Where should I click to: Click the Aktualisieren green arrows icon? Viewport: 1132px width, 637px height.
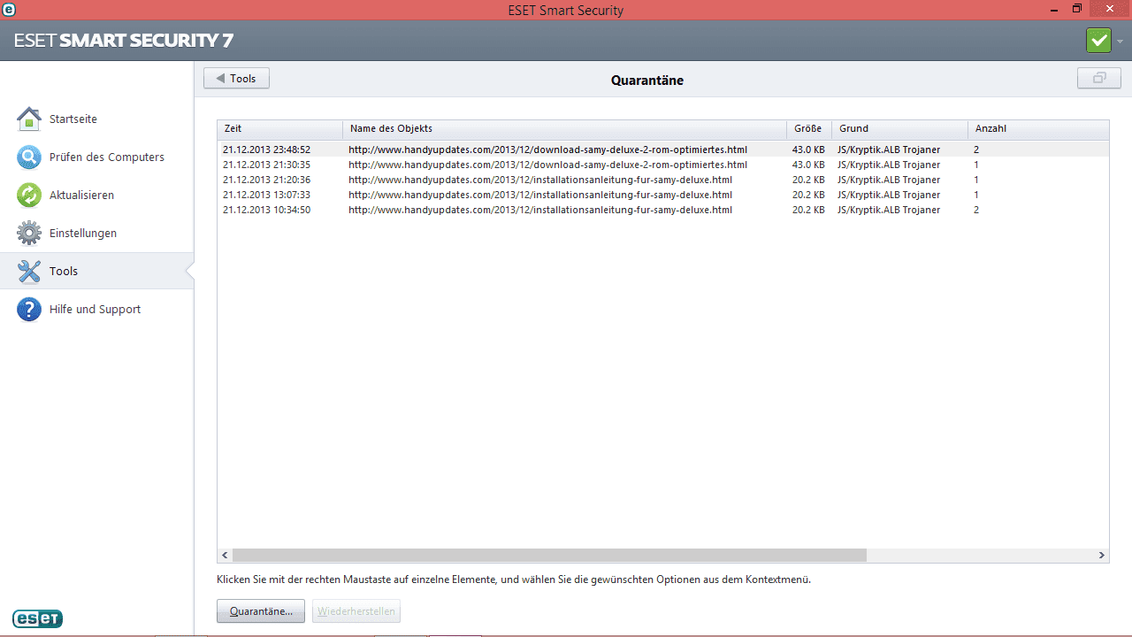point(29,195)
